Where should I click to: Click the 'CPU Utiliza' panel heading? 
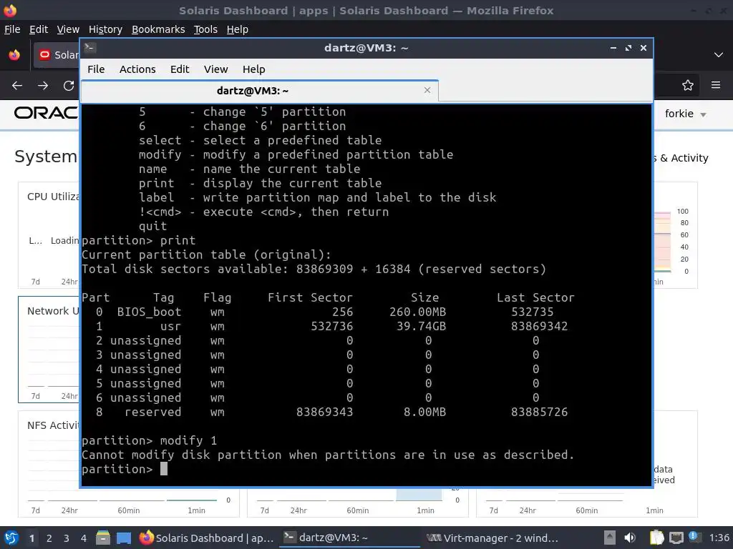[53, 197]
